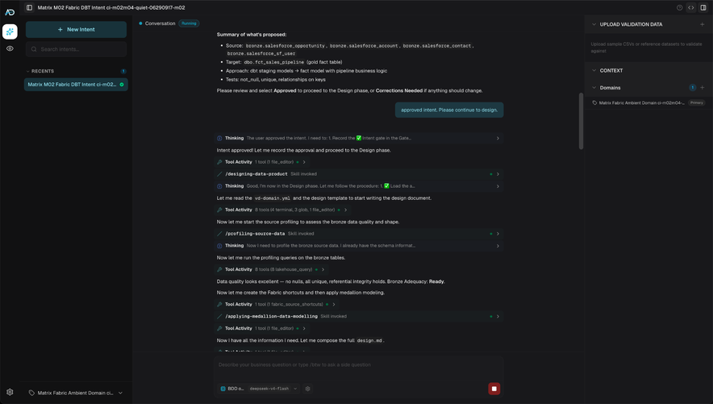This screenshot has height=404, width=713.
Task: Open the deepseek-v4-flash model dropdown
Action: click(x=273, y=389)
